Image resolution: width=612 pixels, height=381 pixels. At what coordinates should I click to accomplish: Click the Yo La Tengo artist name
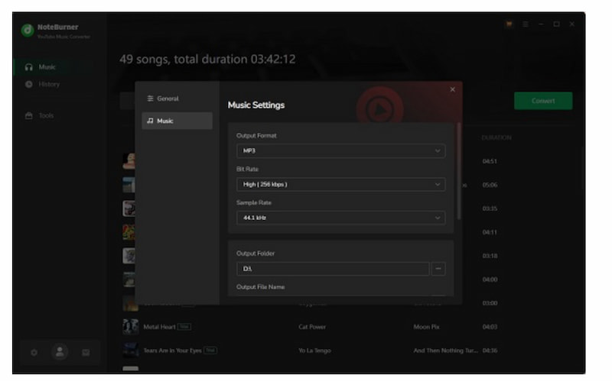[314, 350]
